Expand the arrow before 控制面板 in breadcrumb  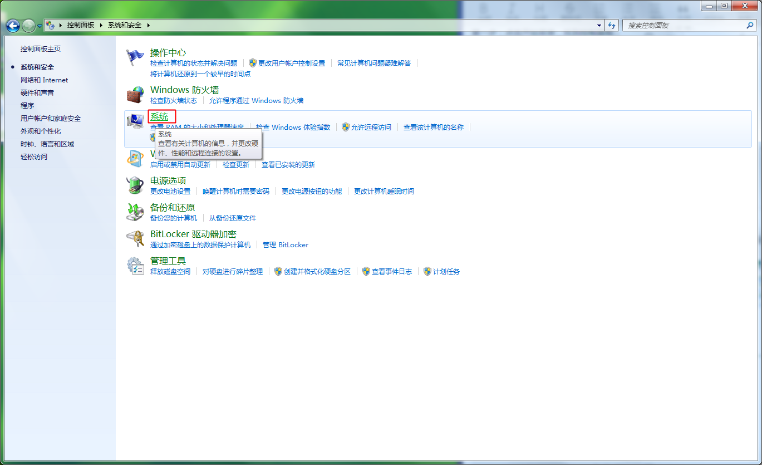60,26
